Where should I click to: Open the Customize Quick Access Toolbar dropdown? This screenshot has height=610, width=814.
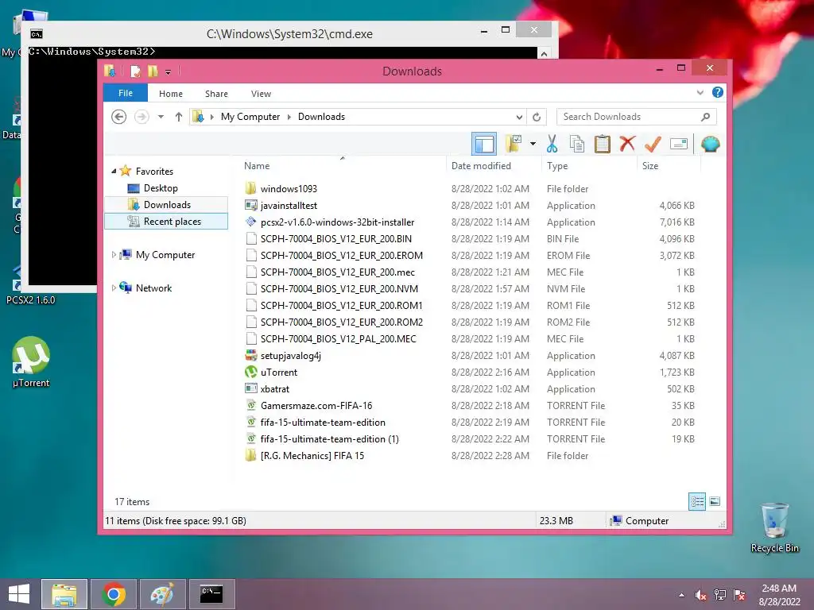tap(169, 72)
